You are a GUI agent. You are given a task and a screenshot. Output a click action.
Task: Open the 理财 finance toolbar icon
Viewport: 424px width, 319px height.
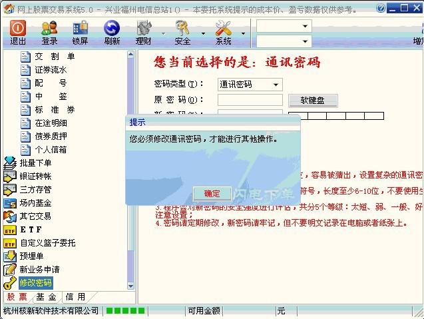144,28
